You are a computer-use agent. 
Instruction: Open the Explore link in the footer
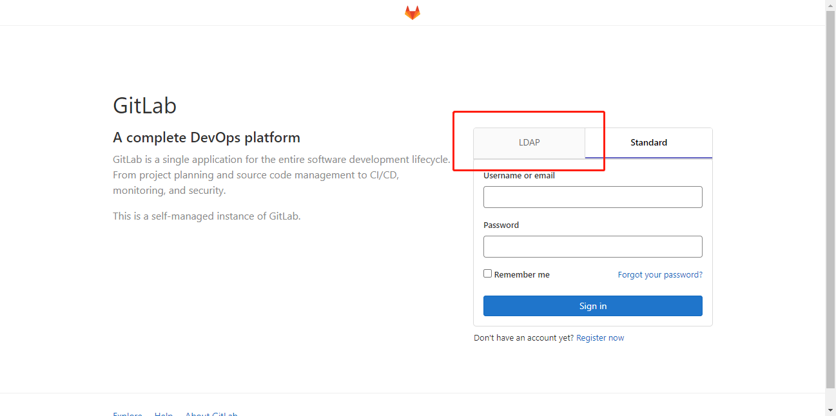pyautogui.click(x=127, y=414)
